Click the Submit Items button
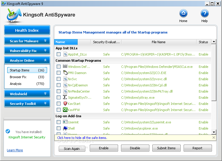The width and height of the screenshot is (222, 161). click(x=166, y=148)
